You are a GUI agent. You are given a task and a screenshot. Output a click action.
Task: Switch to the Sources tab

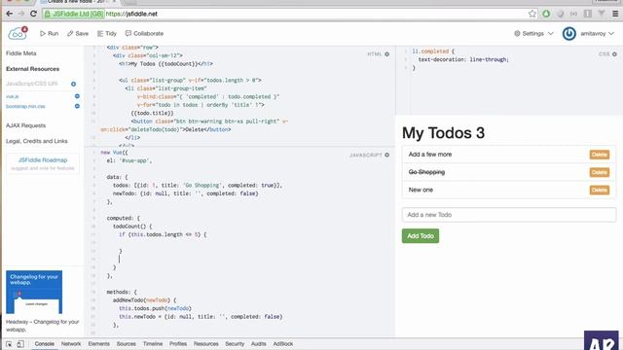coord(127,343)
